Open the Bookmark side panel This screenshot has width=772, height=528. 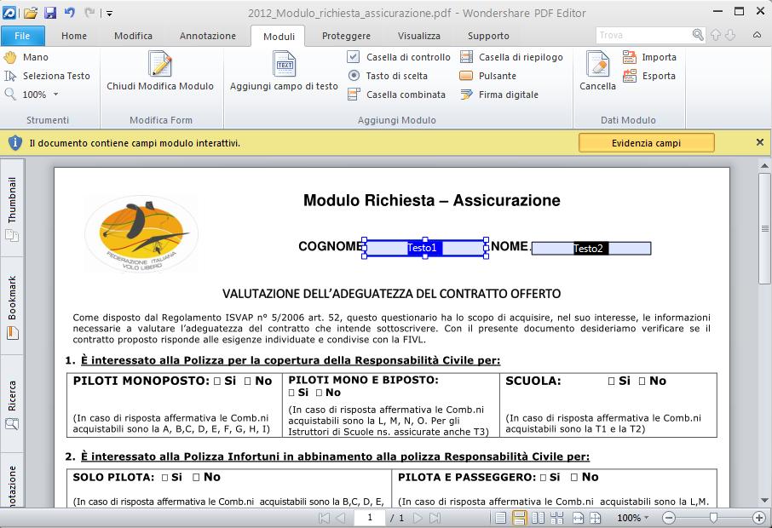(x=12, y=306)
